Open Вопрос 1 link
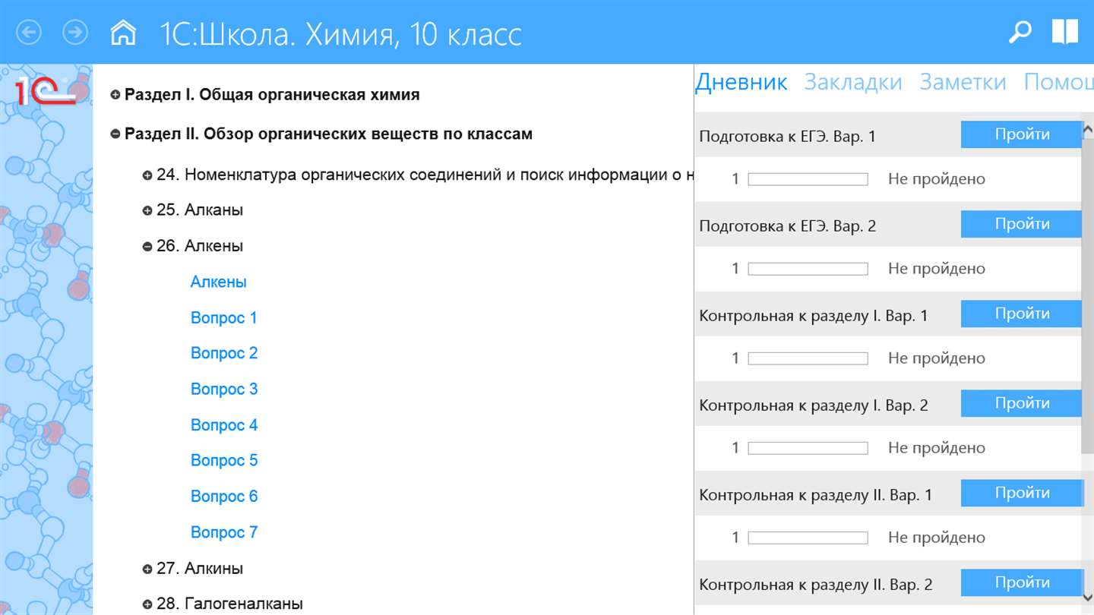Screen dimensions: 1094x615 [224, 317]
